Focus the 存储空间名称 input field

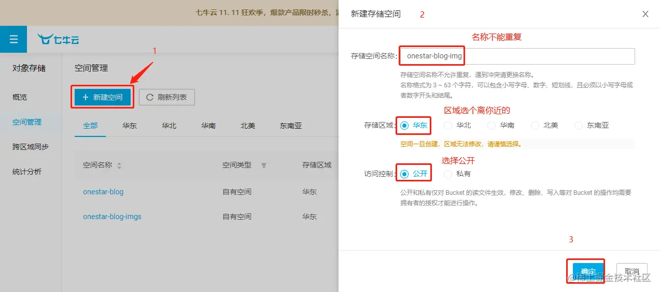click(x=517, y=56)
